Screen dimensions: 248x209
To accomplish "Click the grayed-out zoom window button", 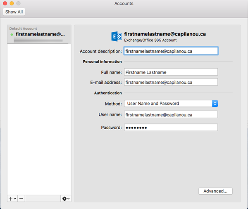I will pyautogui.click(x=18, y=4).
